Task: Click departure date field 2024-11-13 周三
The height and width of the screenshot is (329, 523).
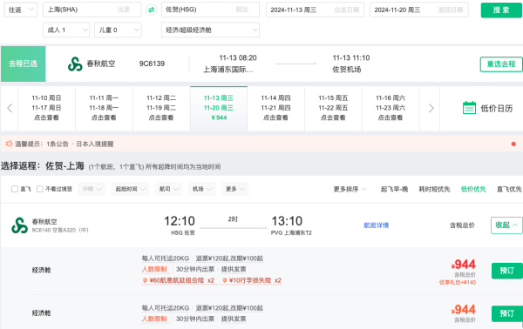Action: pos(315,10)
